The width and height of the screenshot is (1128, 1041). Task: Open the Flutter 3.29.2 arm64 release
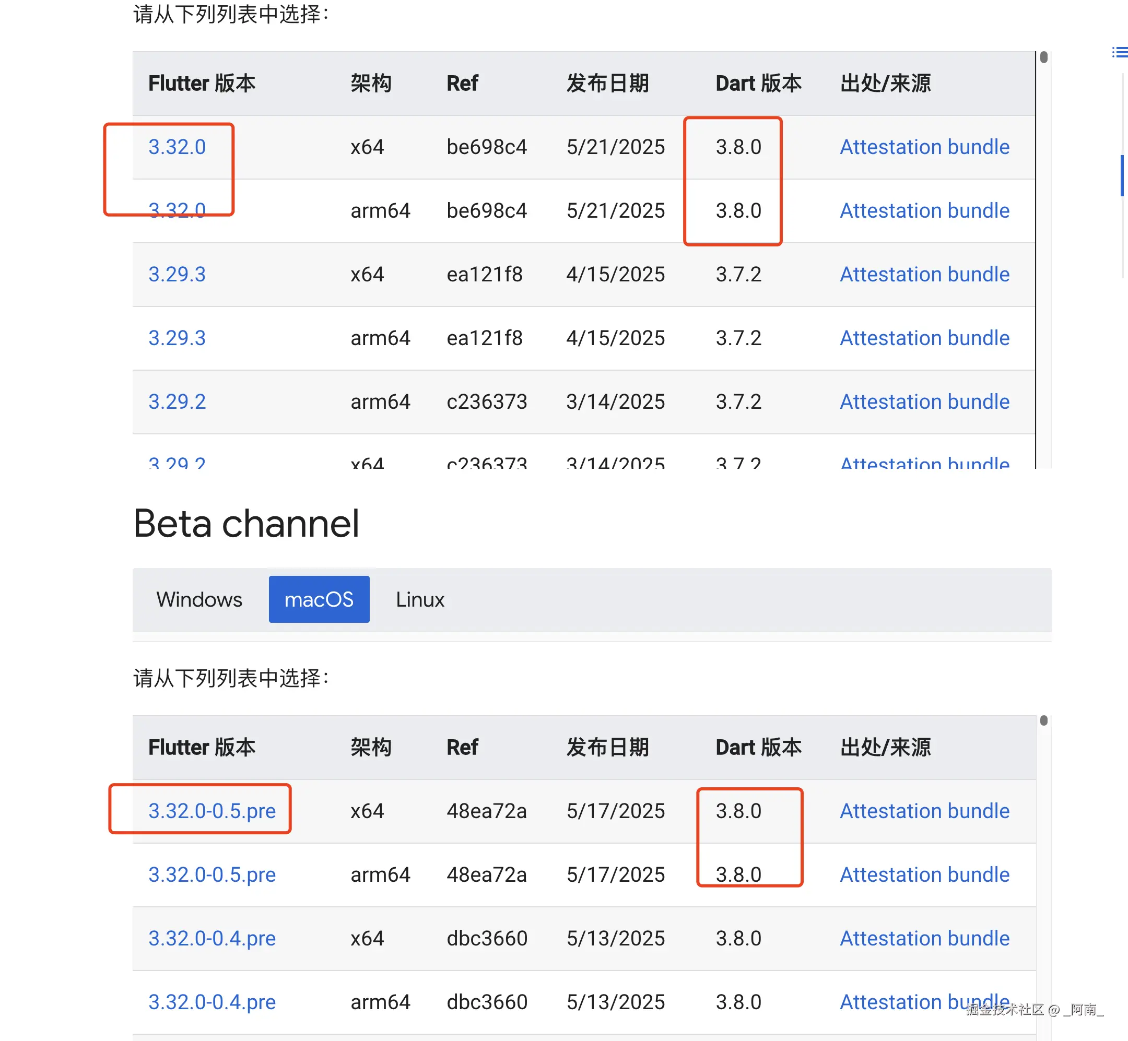click(x=177, y=401)
